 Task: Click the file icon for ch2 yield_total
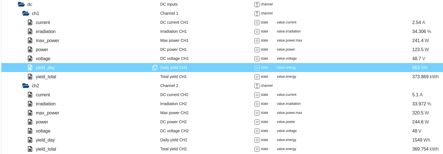click(x=30, y=149)
